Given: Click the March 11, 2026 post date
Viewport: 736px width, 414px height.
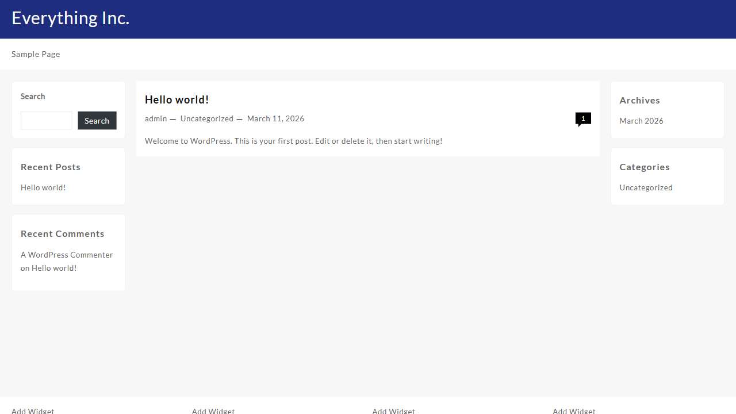Looking at the screenshot, I should point(275,118).
